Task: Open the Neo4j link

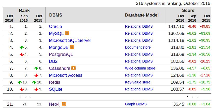Action: click(55, 104)
